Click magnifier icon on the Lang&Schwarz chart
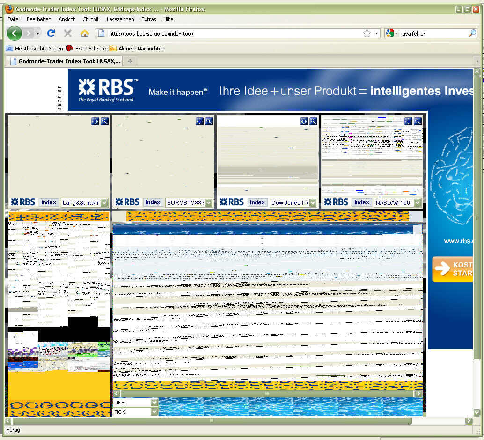The height and width of the screenshot is (440, 484). pos(104,121)
